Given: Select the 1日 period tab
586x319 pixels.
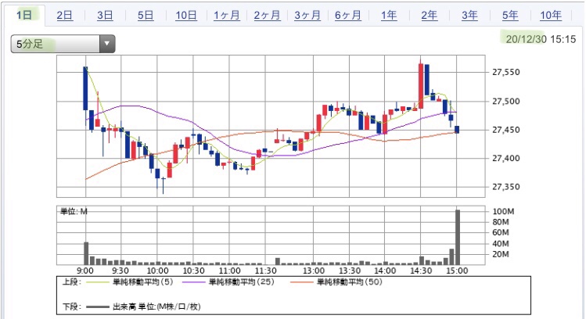Looking at the screenshot, I should click(x=24, y=16).
